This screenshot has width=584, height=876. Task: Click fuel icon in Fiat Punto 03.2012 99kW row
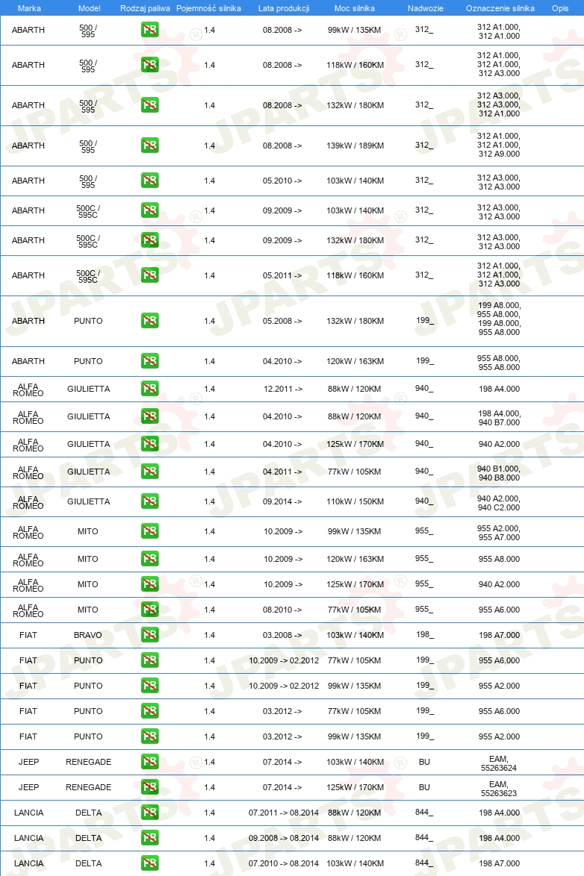(x=149, y=736)
